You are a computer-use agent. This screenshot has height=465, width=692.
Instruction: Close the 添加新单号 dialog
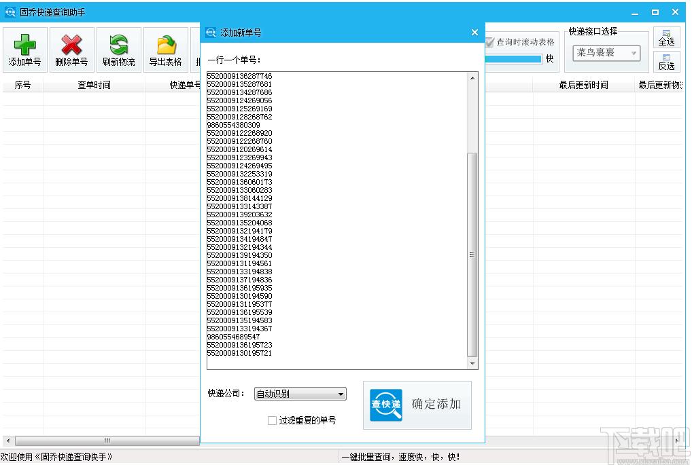point(474,32)
